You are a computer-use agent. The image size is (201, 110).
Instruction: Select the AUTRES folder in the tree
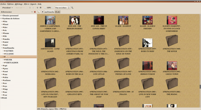pyautogui.click(x=9, y=51)
